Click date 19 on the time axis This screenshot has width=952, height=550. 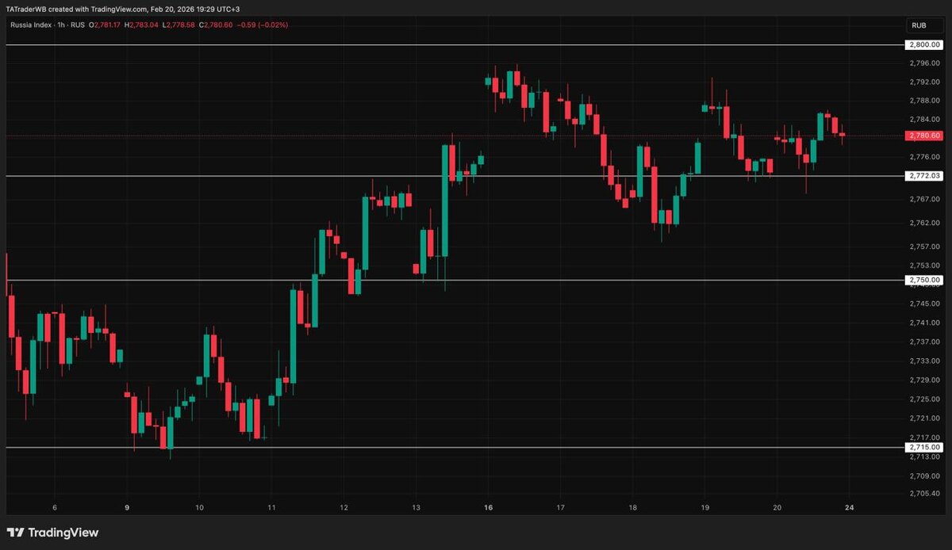point(704,507)
